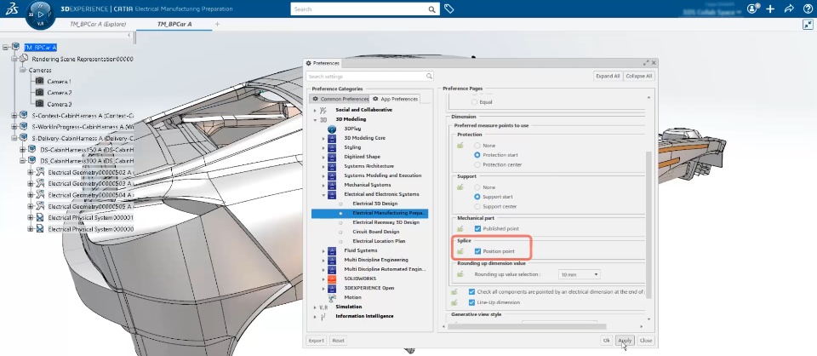This screenshot has height=356, width=817.
Task: Click the Rendering Scene Representation icon
Action: [x=24, y=59]
